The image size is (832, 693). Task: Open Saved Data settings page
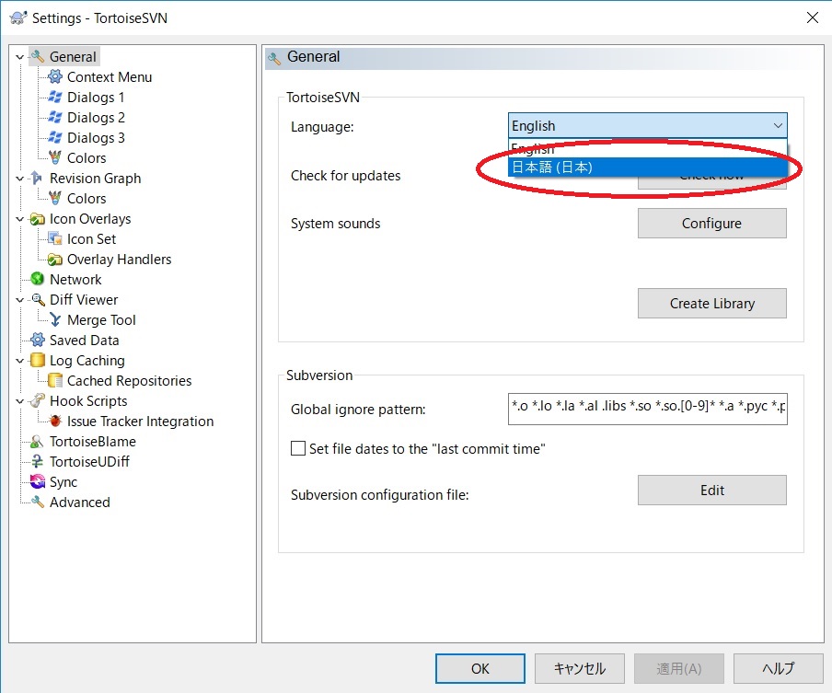click(85, 341)
